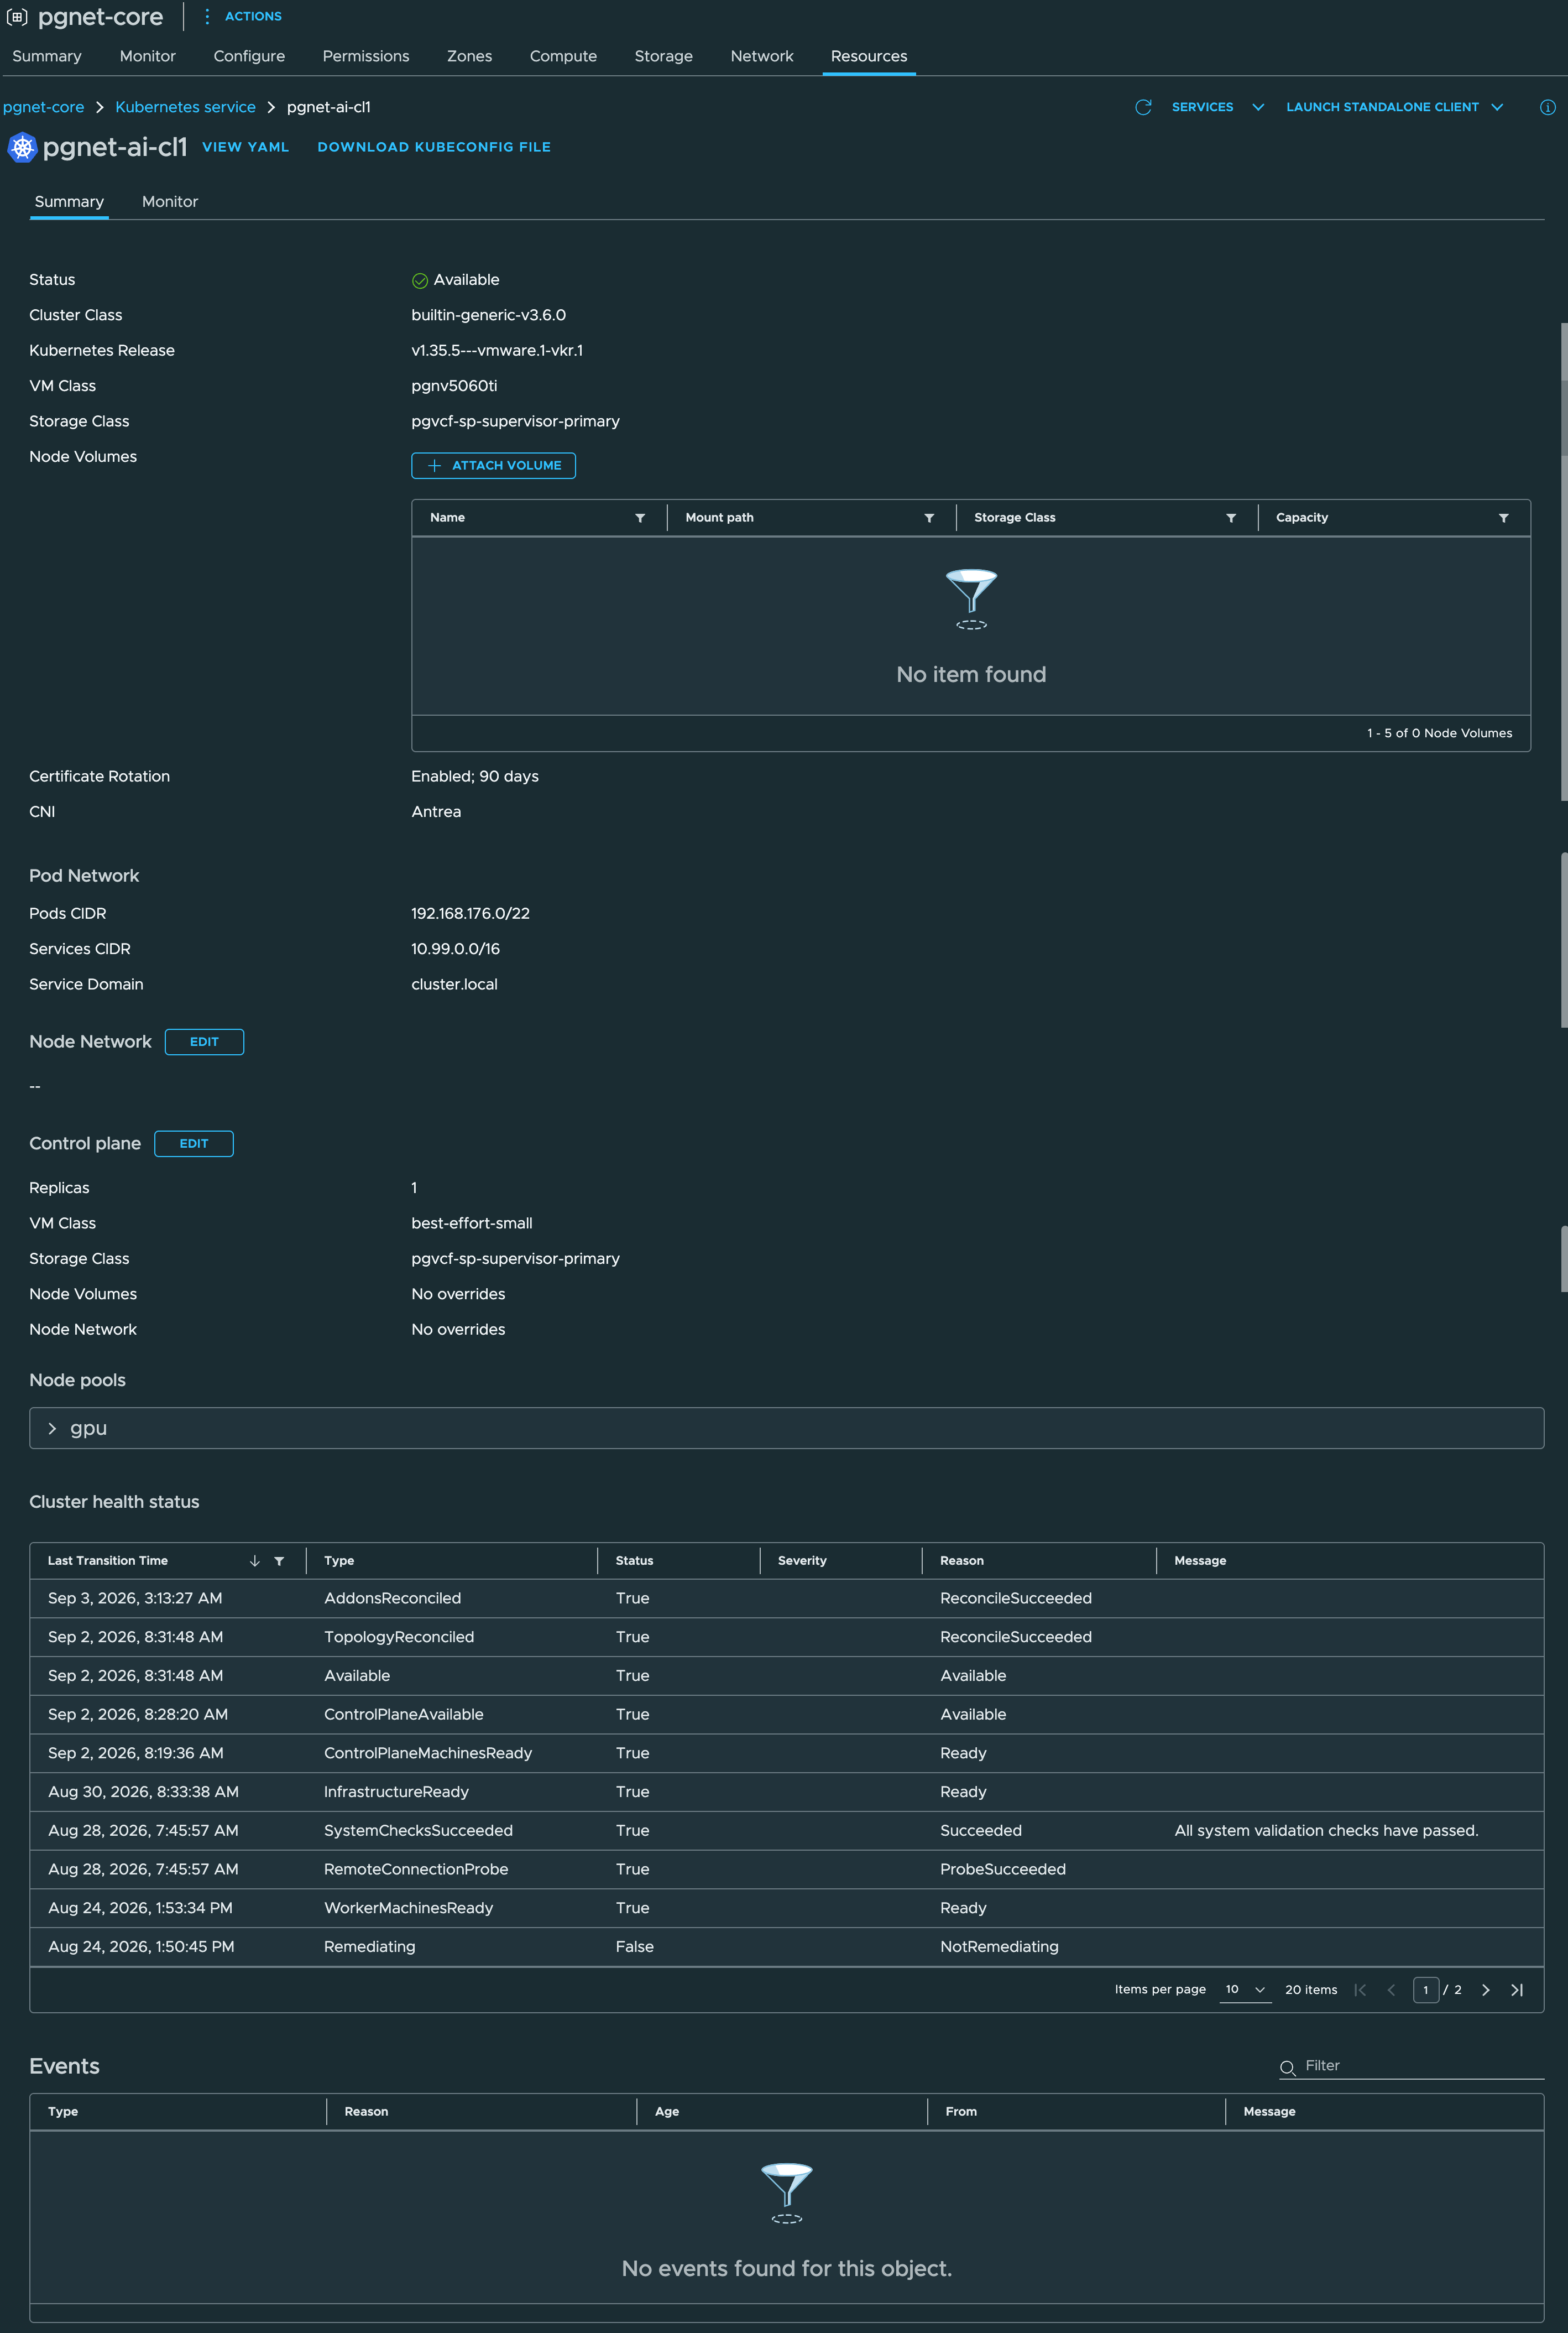Image resolution: width=1568 pixels, height=2333 pixels.
Task: Filter the Mount path column
Action: click(x=929, y=518)
